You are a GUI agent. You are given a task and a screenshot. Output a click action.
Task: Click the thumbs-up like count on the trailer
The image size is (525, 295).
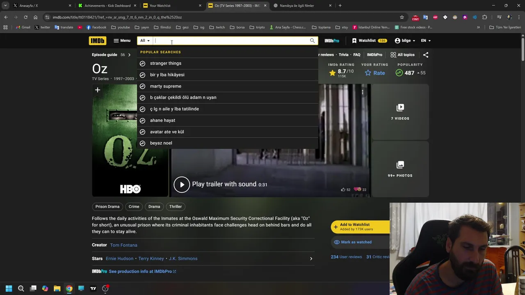345,189
